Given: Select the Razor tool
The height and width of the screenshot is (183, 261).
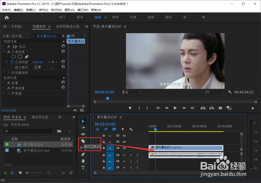Looking at the screenshot, I should tap(83, 141).
